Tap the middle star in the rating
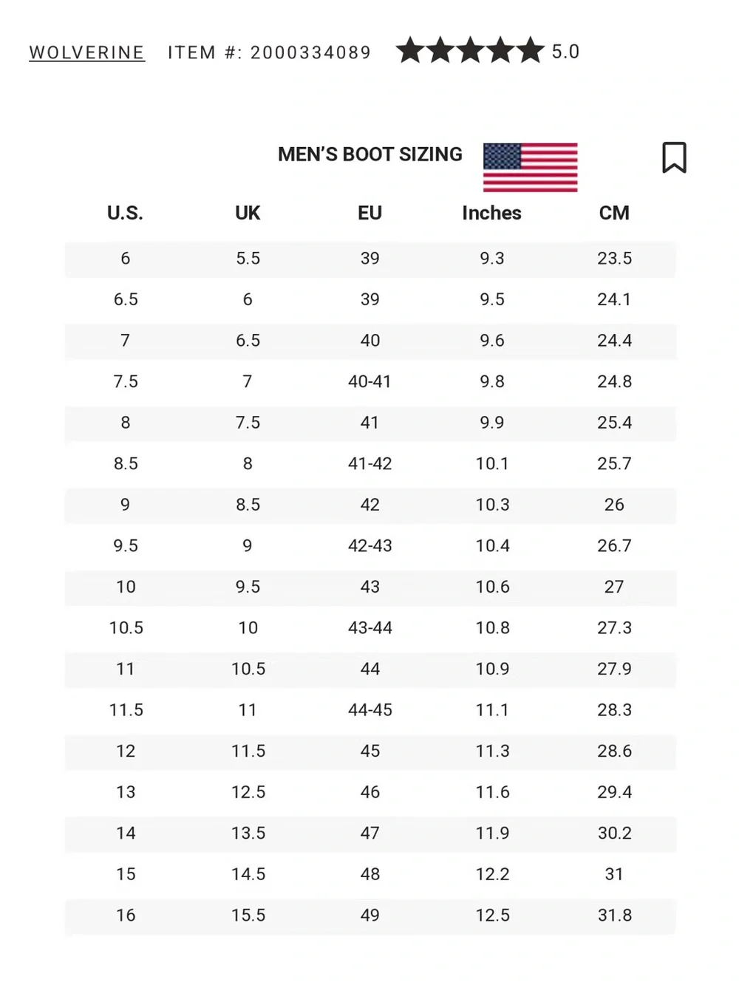739x985 pixels. tap(470, 51)
